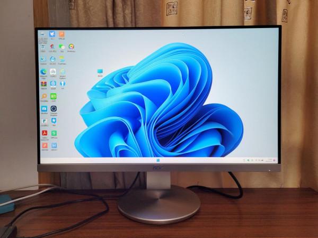The width and height of the screenshot is (318, 238).
Task: Open the white cloud-loop app icon
Action: coord(53,71)
